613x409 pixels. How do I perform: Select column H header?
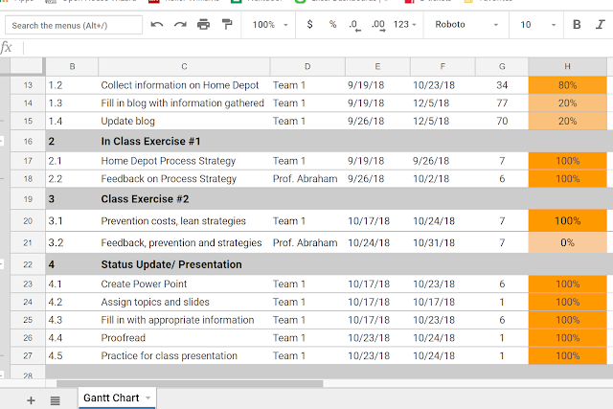click(x=567, y=67)
